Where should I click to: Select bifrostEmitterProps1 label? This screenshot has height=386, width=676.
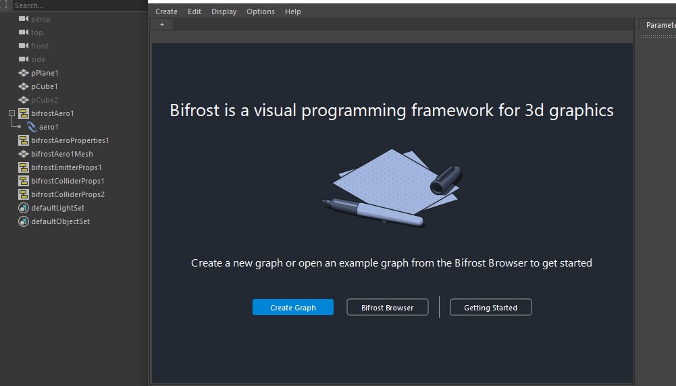(x=66, y=167)
